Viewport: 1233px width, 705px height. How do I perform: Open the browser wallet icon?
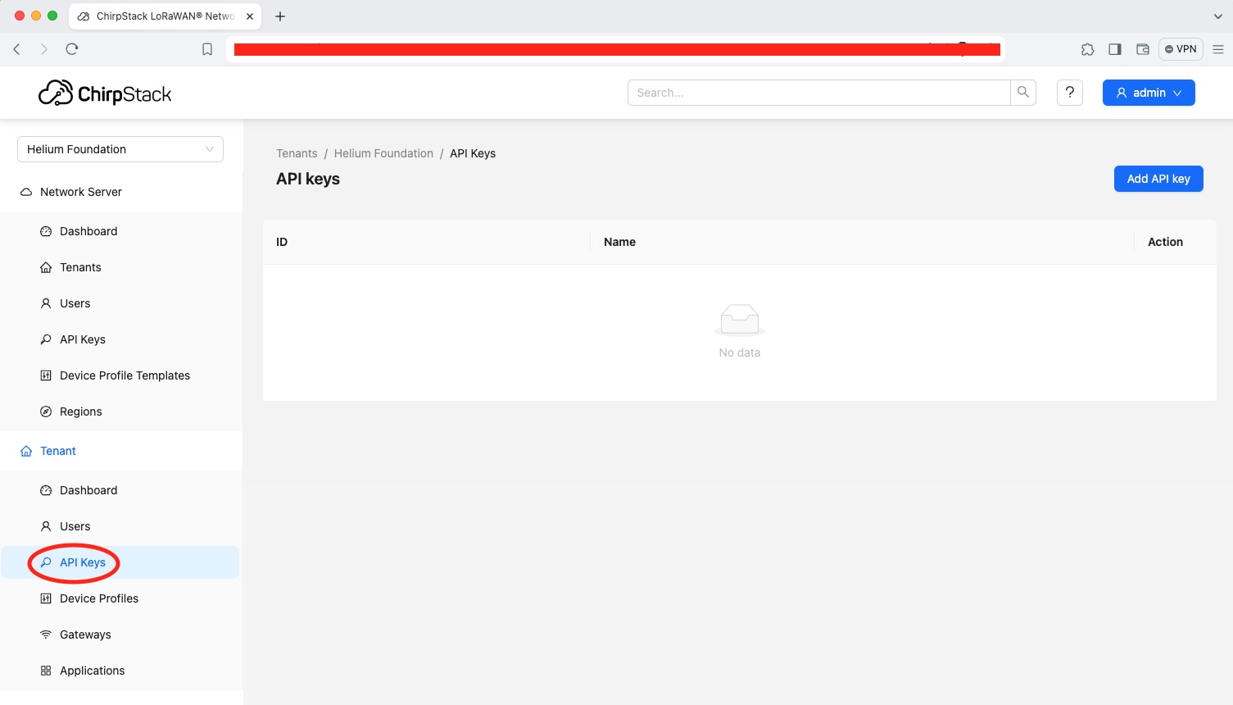click(1143, 49)
